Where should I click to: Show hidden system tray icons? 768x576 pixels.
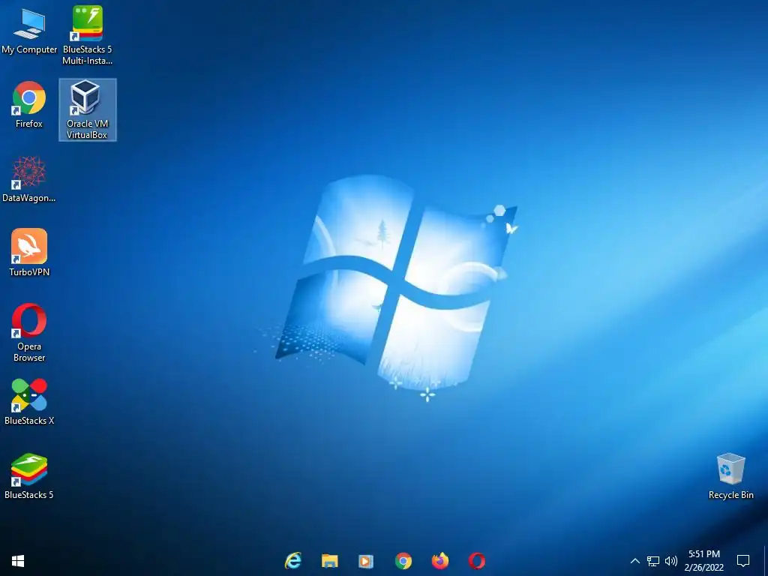(634, 561)
